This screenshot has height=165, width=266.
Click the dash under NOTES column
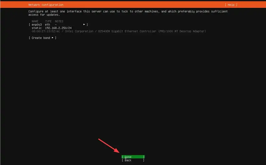click(x=56, y=25)
